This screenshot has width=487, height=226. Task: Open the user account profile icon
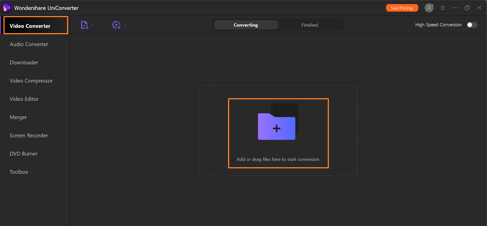(429, 8)
